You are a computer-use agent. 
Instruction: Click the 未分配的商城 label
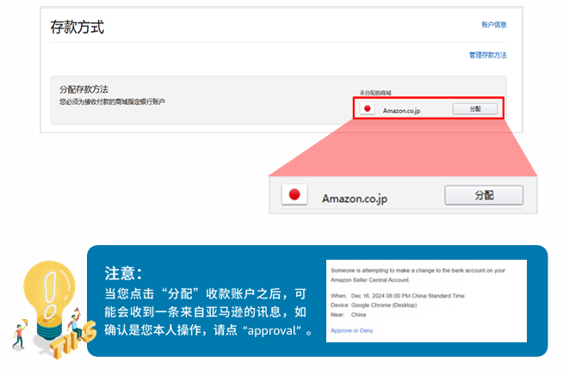click(375, 92)
